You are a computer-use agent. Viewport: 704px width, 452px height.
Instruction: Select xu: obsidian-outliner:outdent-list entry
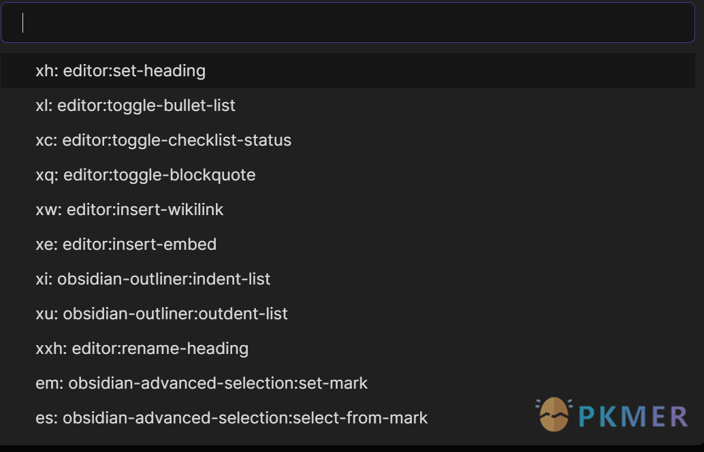click(x=348, y=314)
